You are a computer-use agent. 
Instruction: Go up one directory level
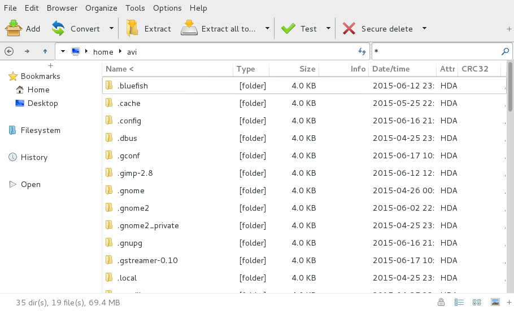coord(45,51)
